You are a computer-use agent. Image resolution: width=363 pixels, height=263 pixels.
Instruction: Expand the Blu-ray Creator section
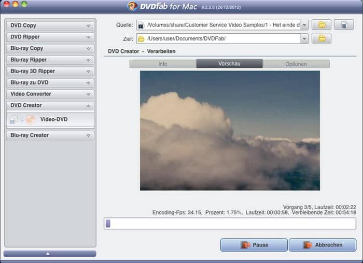pyautogui.click(x=50, y=135)
